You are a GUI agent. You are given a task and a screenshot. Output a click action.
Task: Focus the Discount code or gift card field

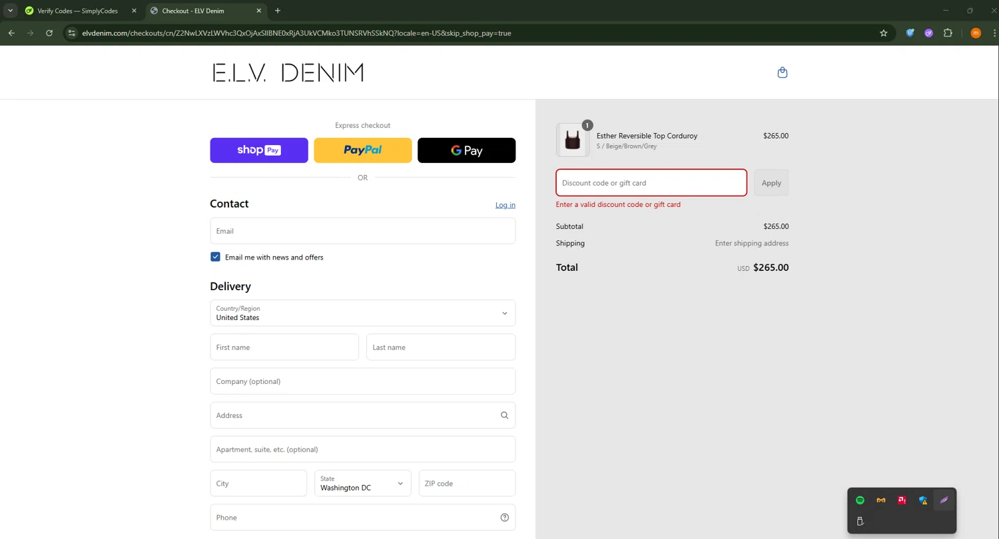pyautogui.click(x=651, y=183)
